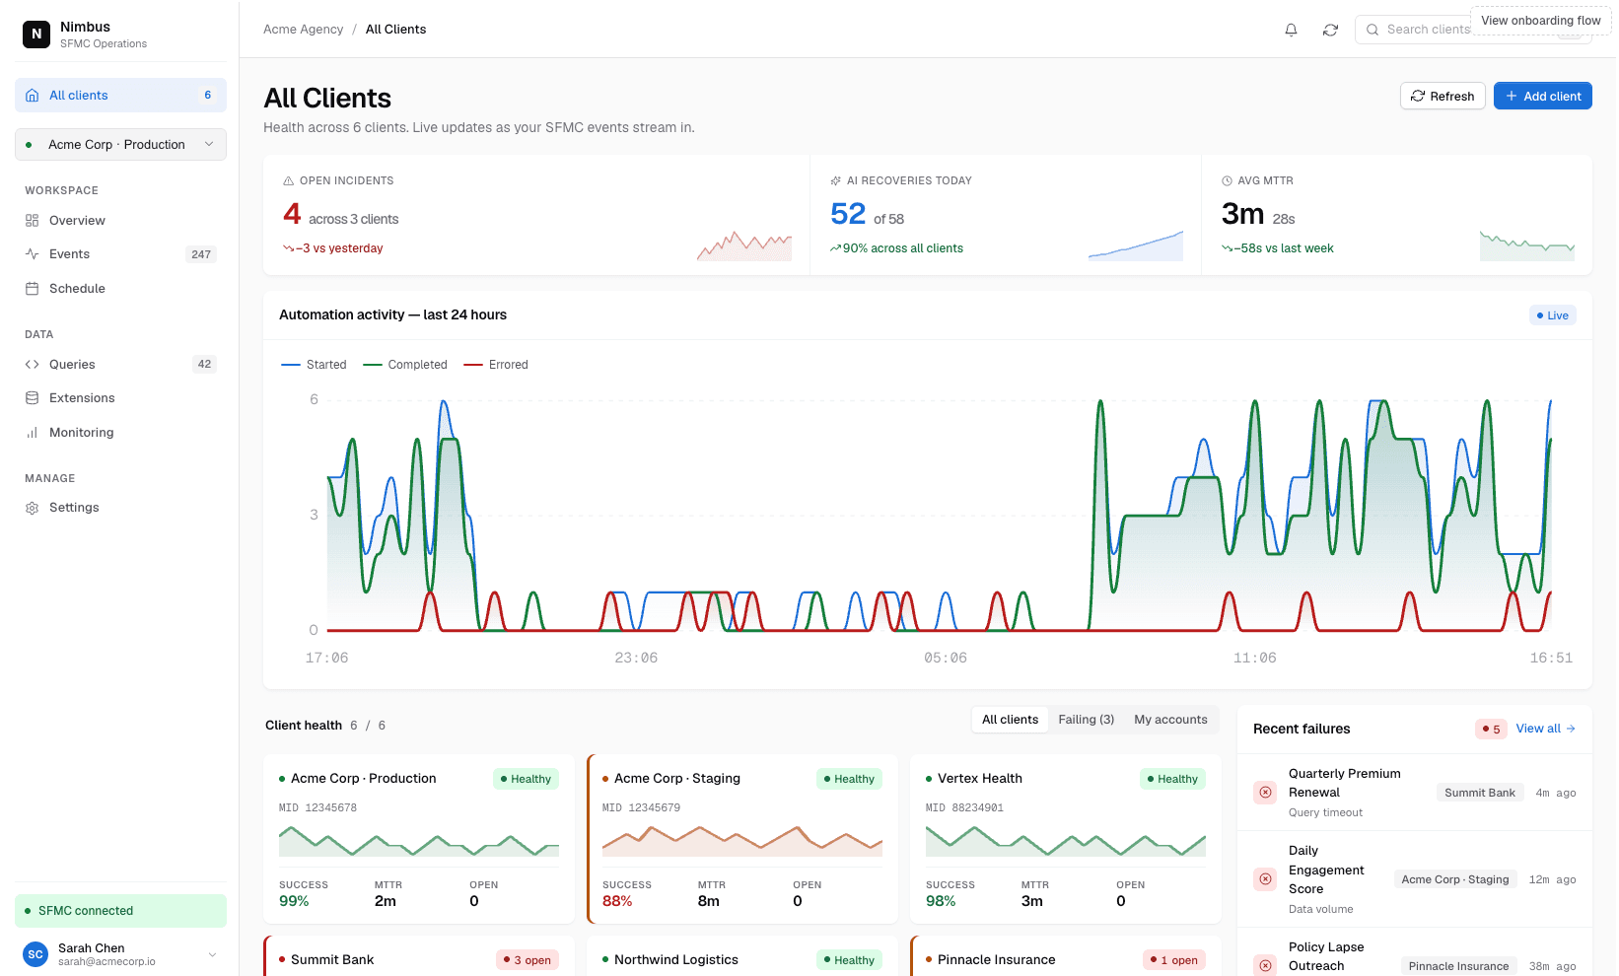
Task: Click the Open Incidents warning triangle icon
Action: coord(289,181)
